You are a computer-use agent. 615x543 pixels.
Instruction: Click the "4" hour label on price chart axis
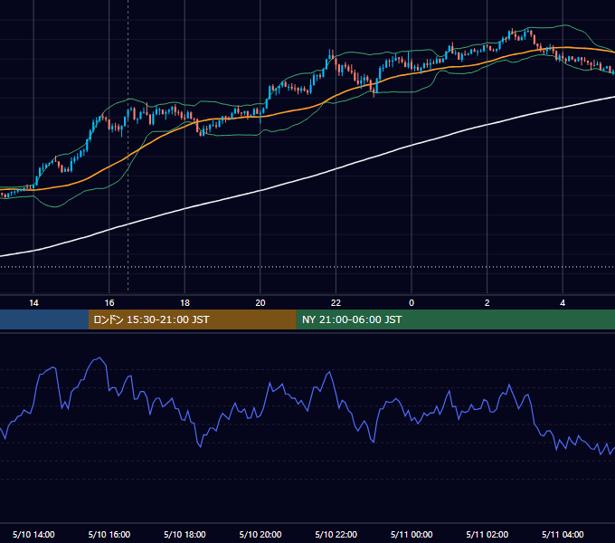click(563, 303)
